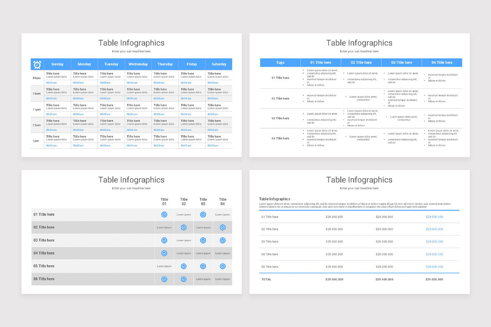491x327 pixels.
Task: Select the checkmark in 02 Title here, Title 02 column
Action: (184, 227)
